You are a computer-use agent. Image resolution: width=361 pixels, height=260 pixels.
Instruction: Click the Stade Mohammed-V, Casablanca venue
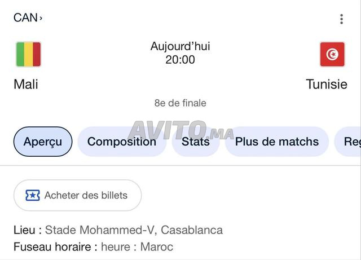click(x=134, y=230)
